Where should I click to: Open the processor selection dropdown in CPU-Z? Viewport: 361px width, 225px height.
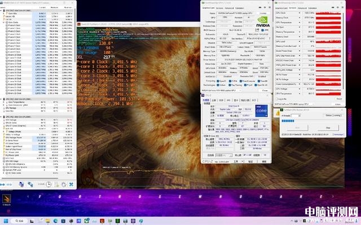(x=223, y=155)
